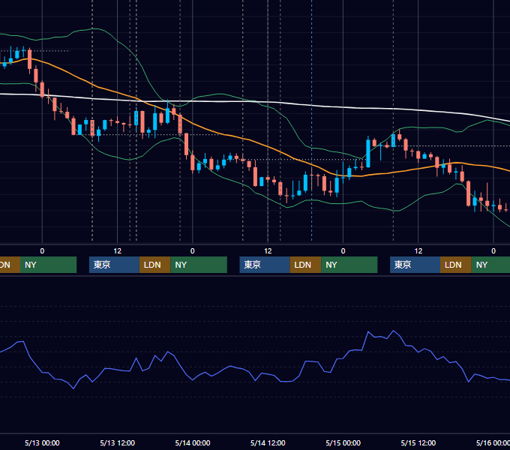Select the 東京 session block on 5/14

(x=265, y=265)
